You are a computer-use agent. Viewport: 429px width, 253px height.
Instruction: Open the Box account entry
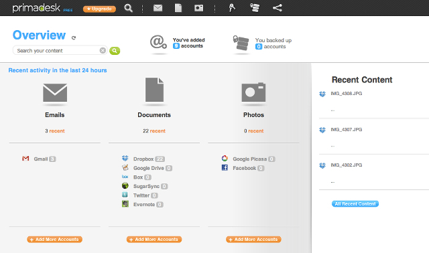(x=142, y=177)
